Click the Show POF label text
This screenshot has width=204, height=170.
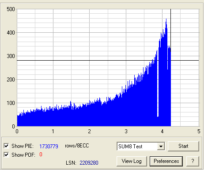[23, 155]
